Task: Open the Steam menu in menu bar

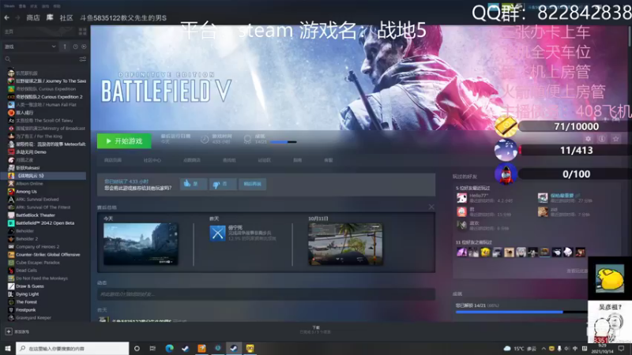Action: coord(9,6)
